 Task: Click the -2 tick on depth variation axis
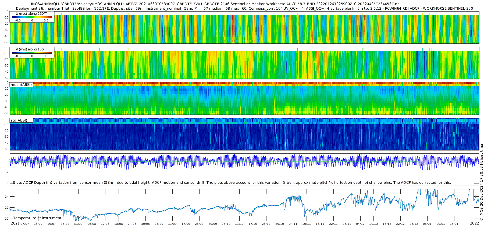coord(7,172)
